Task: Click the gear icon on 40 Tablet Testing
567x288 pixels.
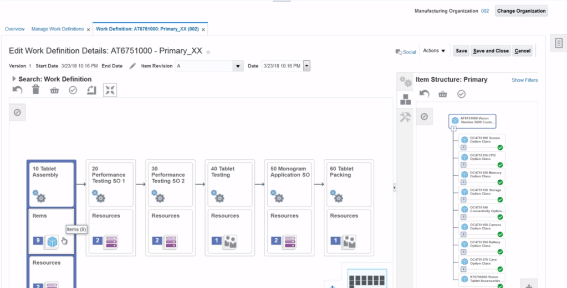Action: [x=219, y=197]
